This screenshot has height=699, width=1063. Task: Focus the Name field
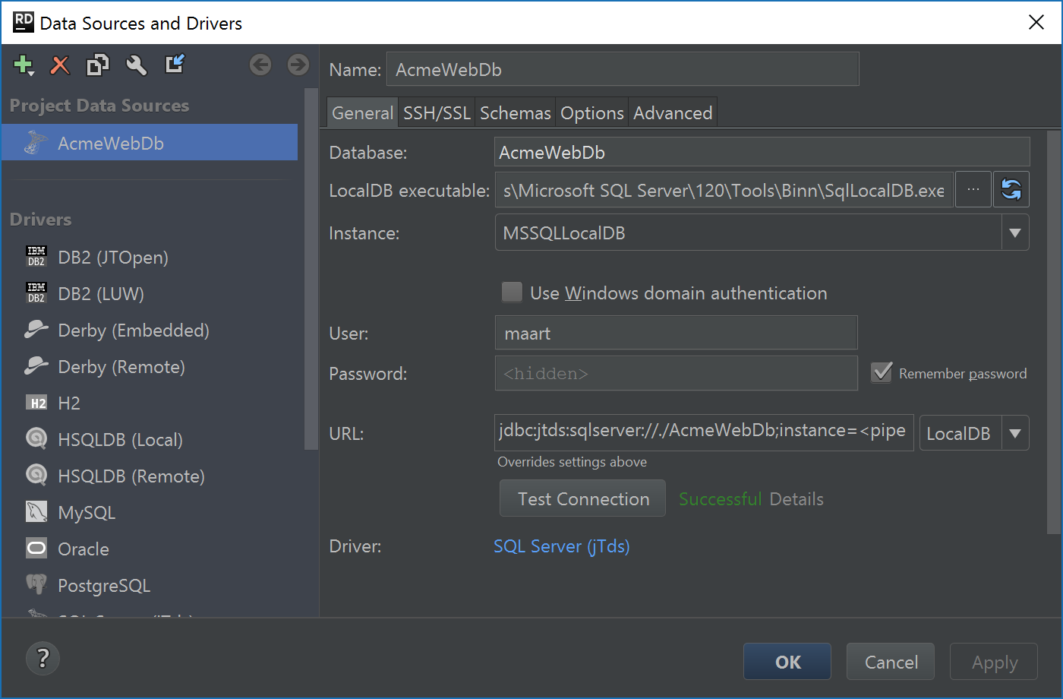[x=623, y=69]
